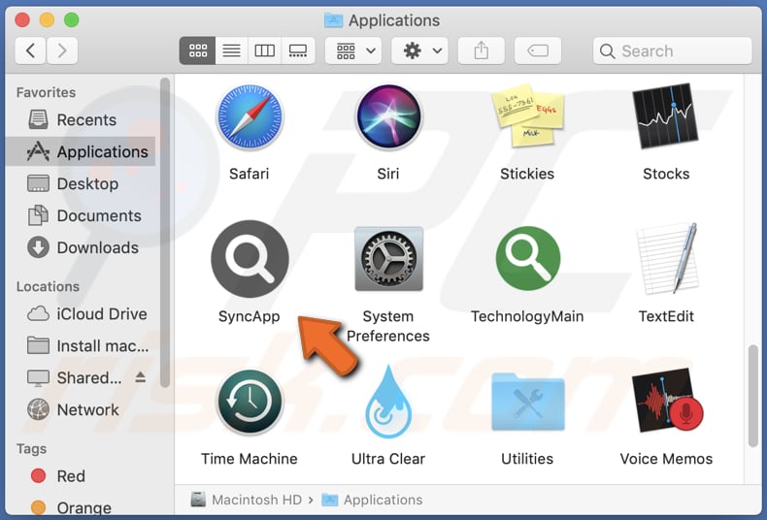Select the Stocks app icon

[666, 116]
